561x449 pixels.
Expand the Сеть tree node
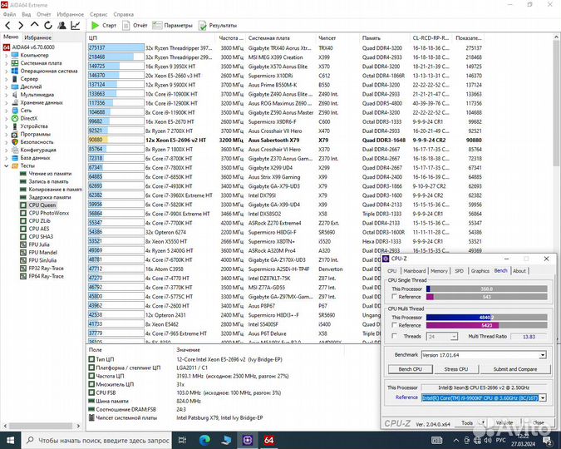[6, 111]
